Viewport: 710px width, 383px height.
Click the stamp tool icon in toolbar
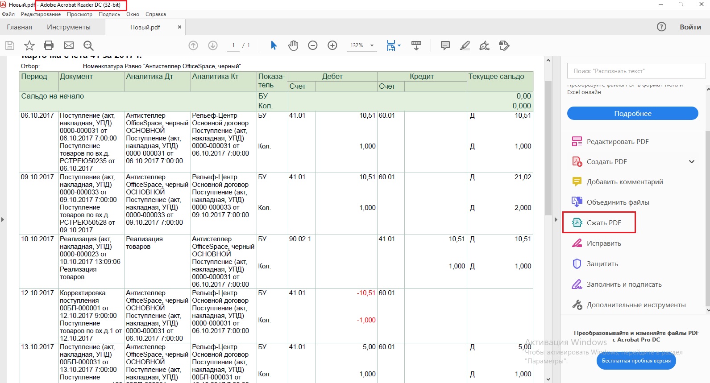(504, 45)
